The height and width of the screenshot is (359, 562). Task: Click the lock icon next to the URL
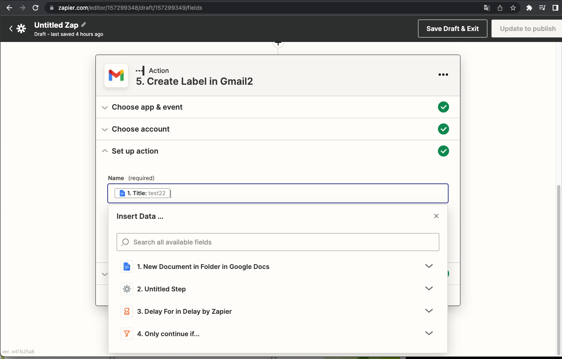coord(52,8)
